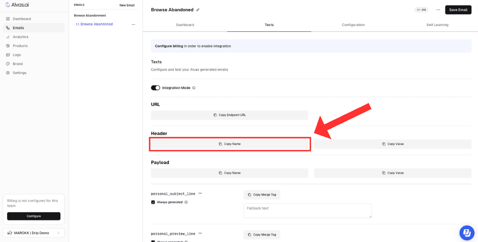Switch to the Dashboard tab
Image resolution: width=478 pixels, height=242 pixels.
click(x=185, y=25)
